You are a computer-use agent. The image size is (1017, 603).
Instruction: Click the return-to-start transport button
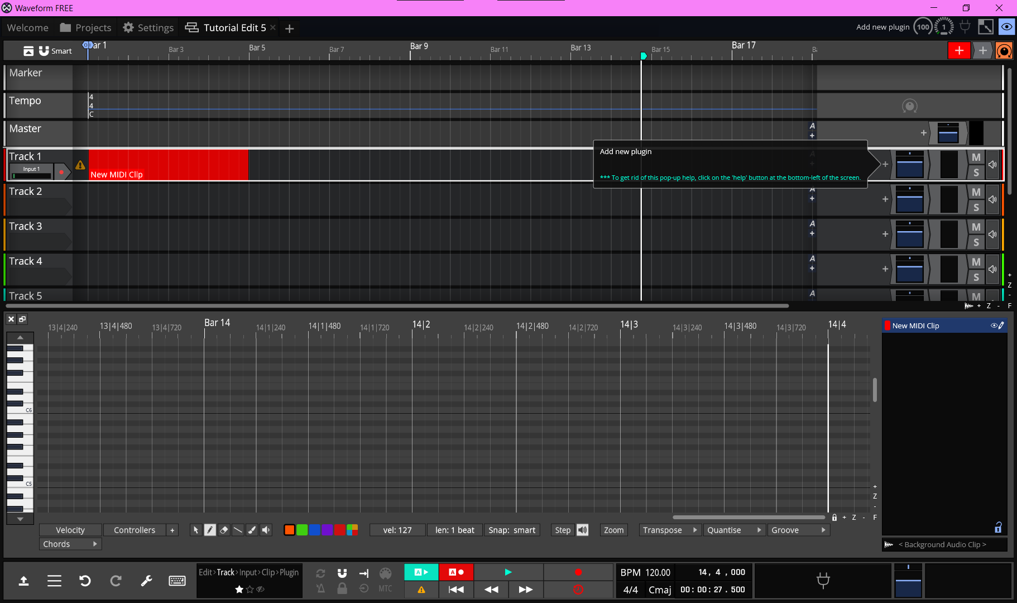456,589
